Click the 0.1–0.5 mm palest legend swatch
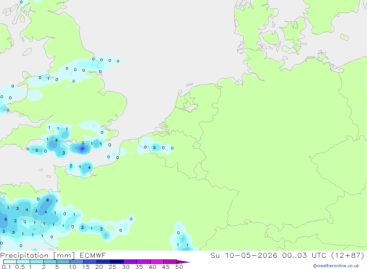This screenshot has height=269, width=367. [x=10, y=262]
